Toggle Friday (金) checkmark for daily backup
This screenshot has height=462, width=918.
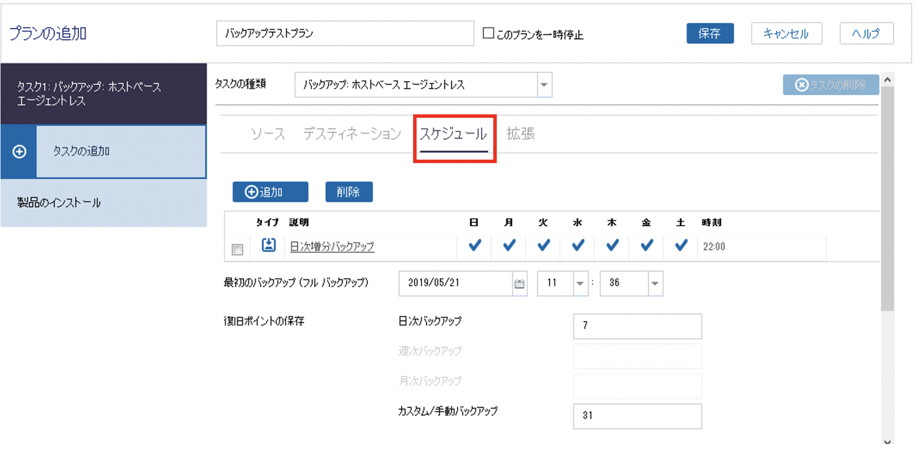(647, 246)
